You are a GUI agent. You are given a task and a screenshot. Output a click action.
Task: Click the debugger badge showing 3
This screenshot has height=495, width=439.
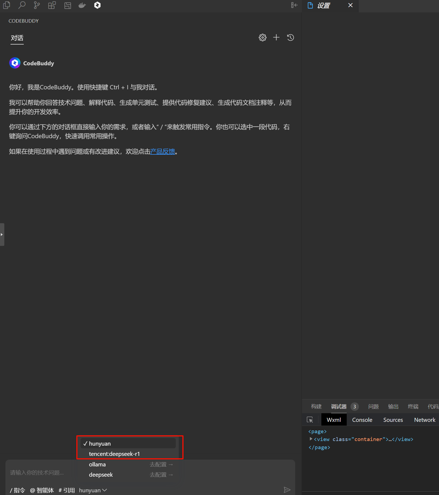pyautogui.click(x=355, y=406)
